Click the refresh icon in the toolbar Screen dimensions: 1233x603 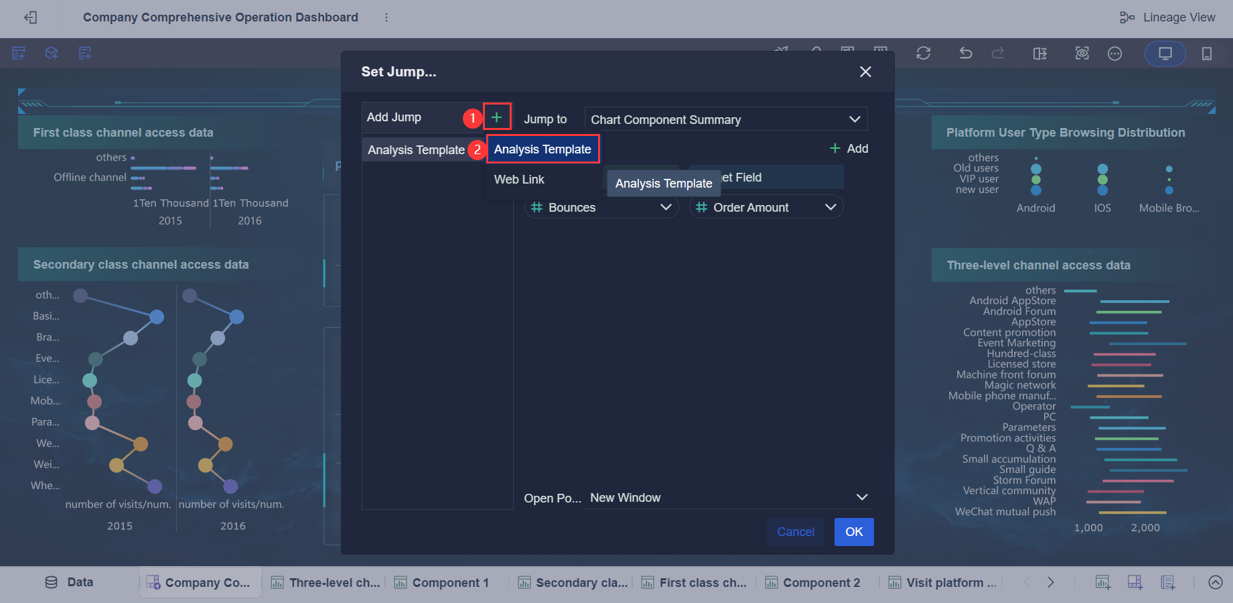pos(924,53)
